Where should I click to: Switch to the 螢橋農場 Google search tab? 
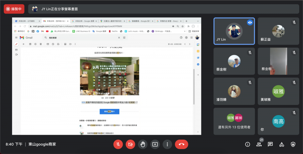click(141, 21)
